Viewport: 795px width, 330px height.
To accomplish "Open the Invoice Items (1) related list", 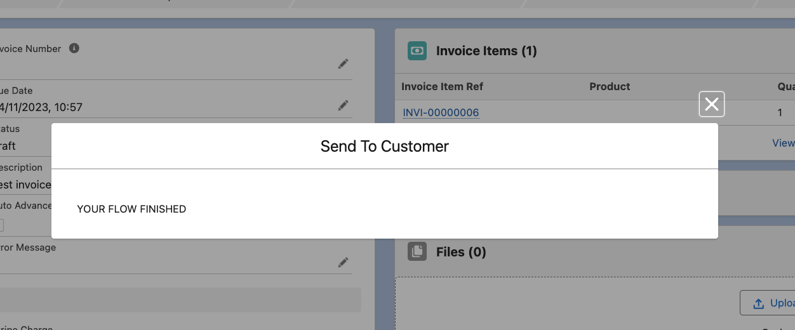I will click(486, 51).
